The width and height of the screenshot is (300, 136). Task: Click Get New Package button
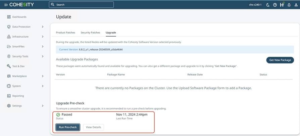tap(280, 60)
